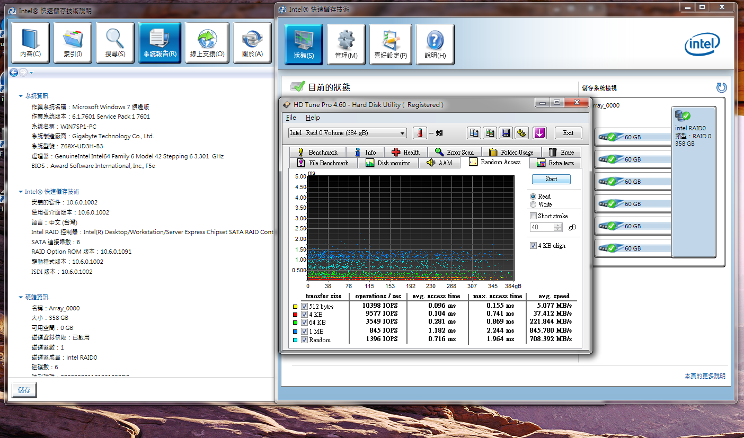Open the Intel Raid 0 Volume drive dropdown
744x438 pixels.
tap(348, 133)
